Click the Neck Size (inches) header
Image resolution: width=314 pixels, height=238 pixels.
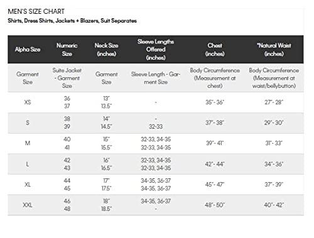[106, 50]
